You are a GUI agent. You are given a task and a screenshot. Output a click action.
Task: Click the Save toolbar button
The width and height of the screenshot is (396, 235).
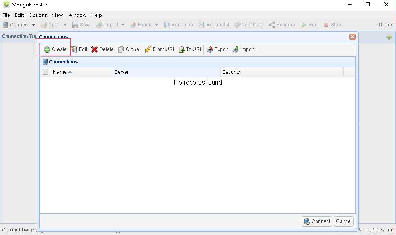click(x=81, y=25)
